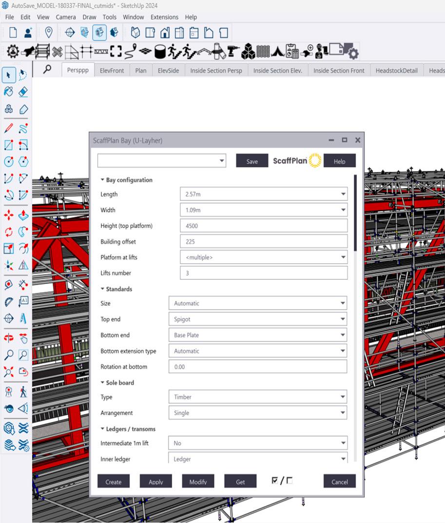Screen dimensions: 445x523
Task: Select the Offset tool
Action: point(23,248)
